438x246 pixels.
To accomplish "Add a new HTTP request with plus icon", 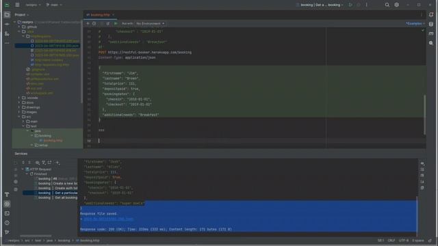I will pos(88,23).
